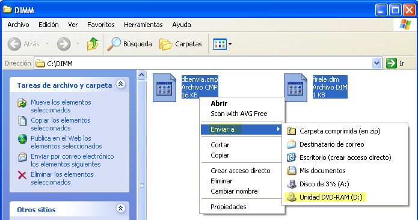Click the move items task icon

22,103
